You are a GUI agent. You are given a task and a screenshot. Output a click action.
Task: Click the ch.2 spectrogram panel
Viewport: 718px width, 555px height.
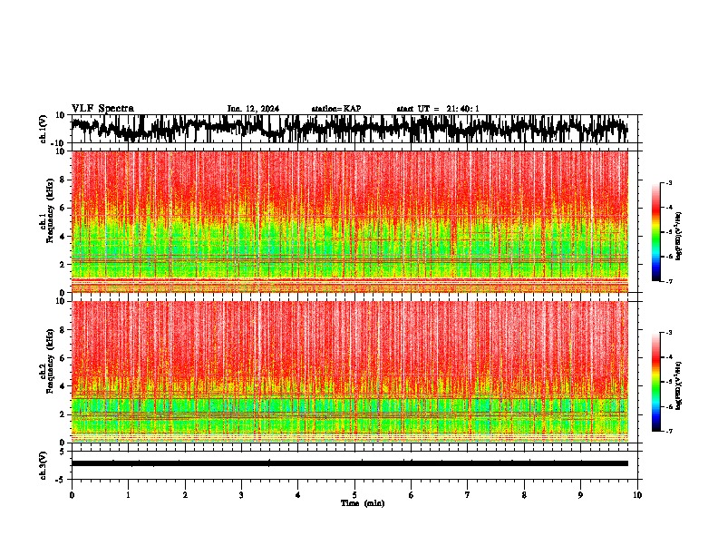[350, 372]
